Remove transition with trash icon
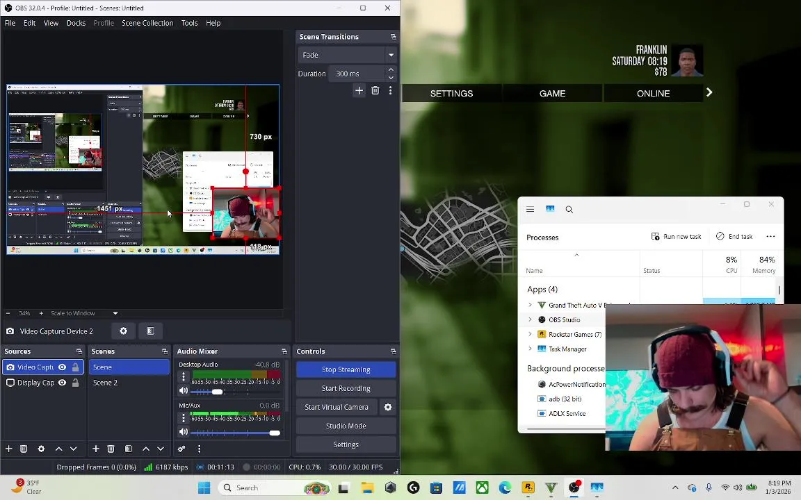Viewport: 801px width, 500px height. tap(375, 90)
